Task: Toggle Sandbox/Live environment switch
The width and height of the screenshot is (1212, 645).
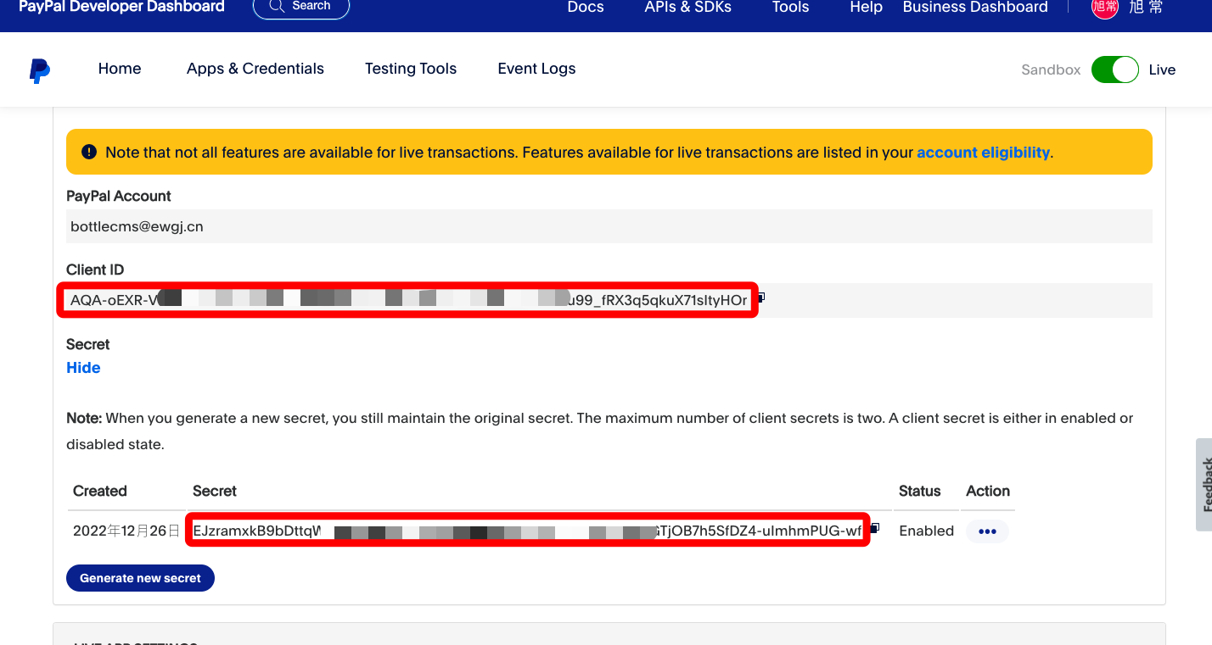Action: tap(1114, 70)
